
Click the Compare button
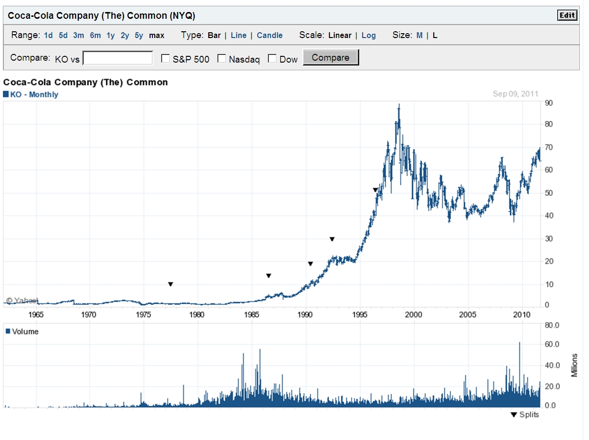[x=331, y=57]
